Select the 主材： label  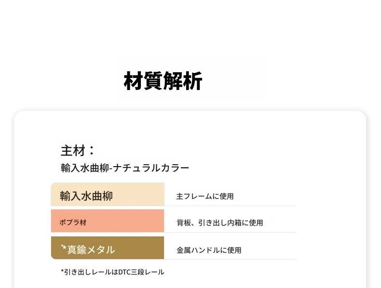[78, 150]
